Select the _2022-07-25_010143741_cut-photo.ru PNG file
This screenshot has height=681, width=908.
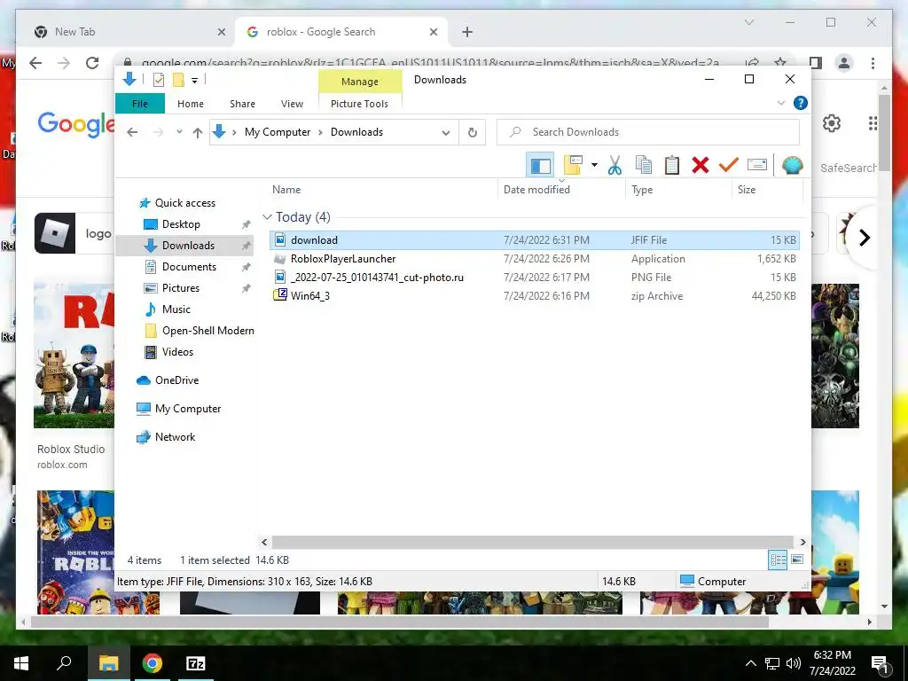(535, 278)
